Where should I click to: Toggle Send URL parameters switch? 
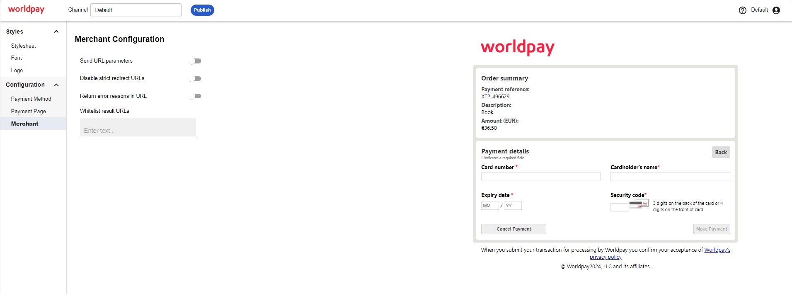pos(195,61)
